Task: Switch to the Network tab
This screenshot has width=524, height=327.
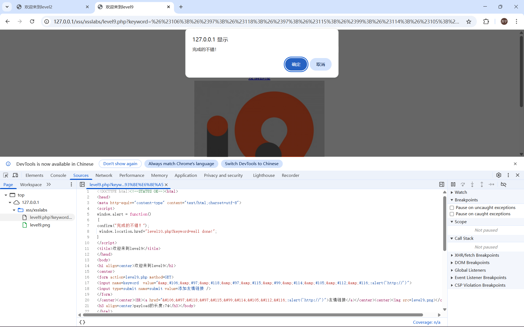Action: point(104,175)
